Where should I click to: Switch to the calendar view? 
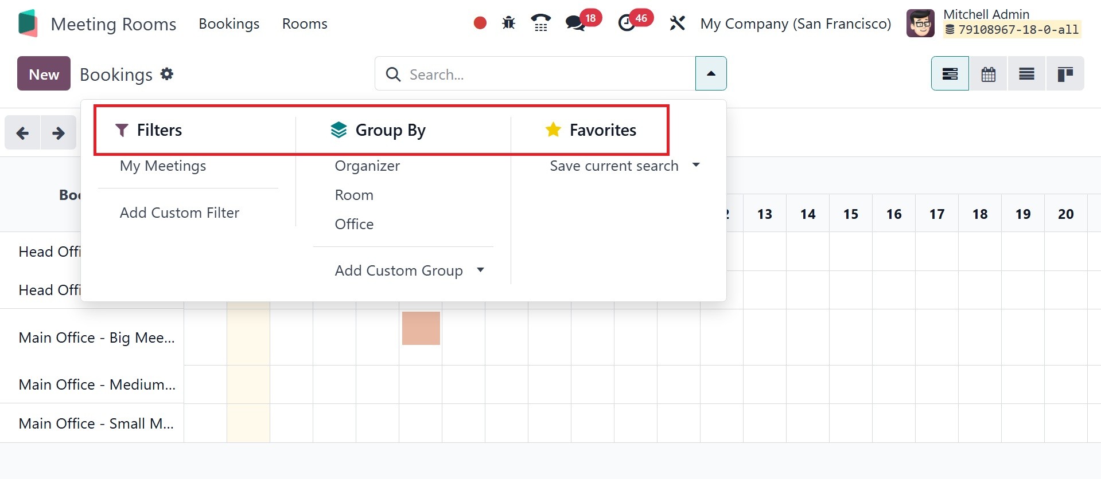tap(988, 74)
